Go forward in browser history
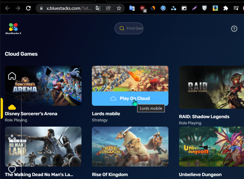 tap(18, 8)
